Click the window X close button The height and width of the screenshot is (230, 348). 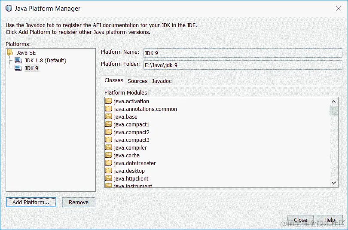(x=339, y=9)
